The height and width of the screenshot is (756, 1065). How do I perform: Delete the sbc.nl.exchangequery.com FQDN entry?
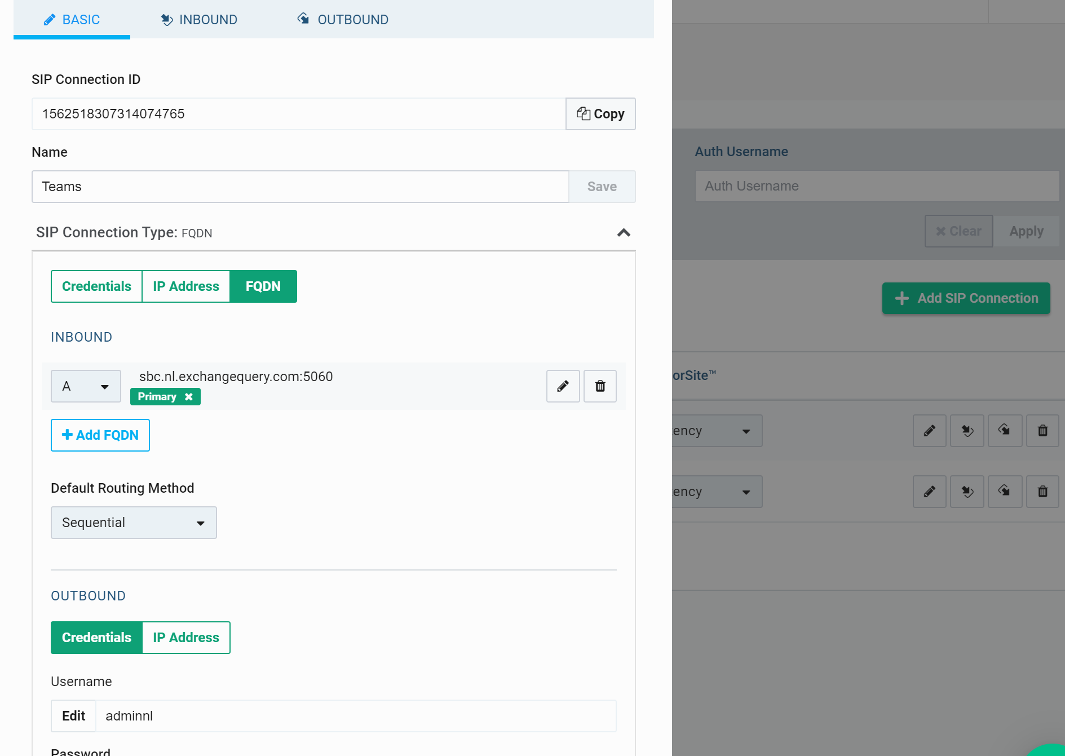600,386
